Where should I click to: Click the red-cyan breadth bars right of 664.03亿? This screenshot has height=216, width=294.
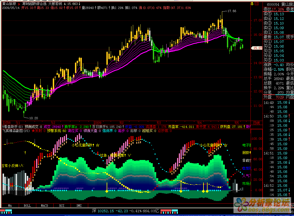pos(169,211)
